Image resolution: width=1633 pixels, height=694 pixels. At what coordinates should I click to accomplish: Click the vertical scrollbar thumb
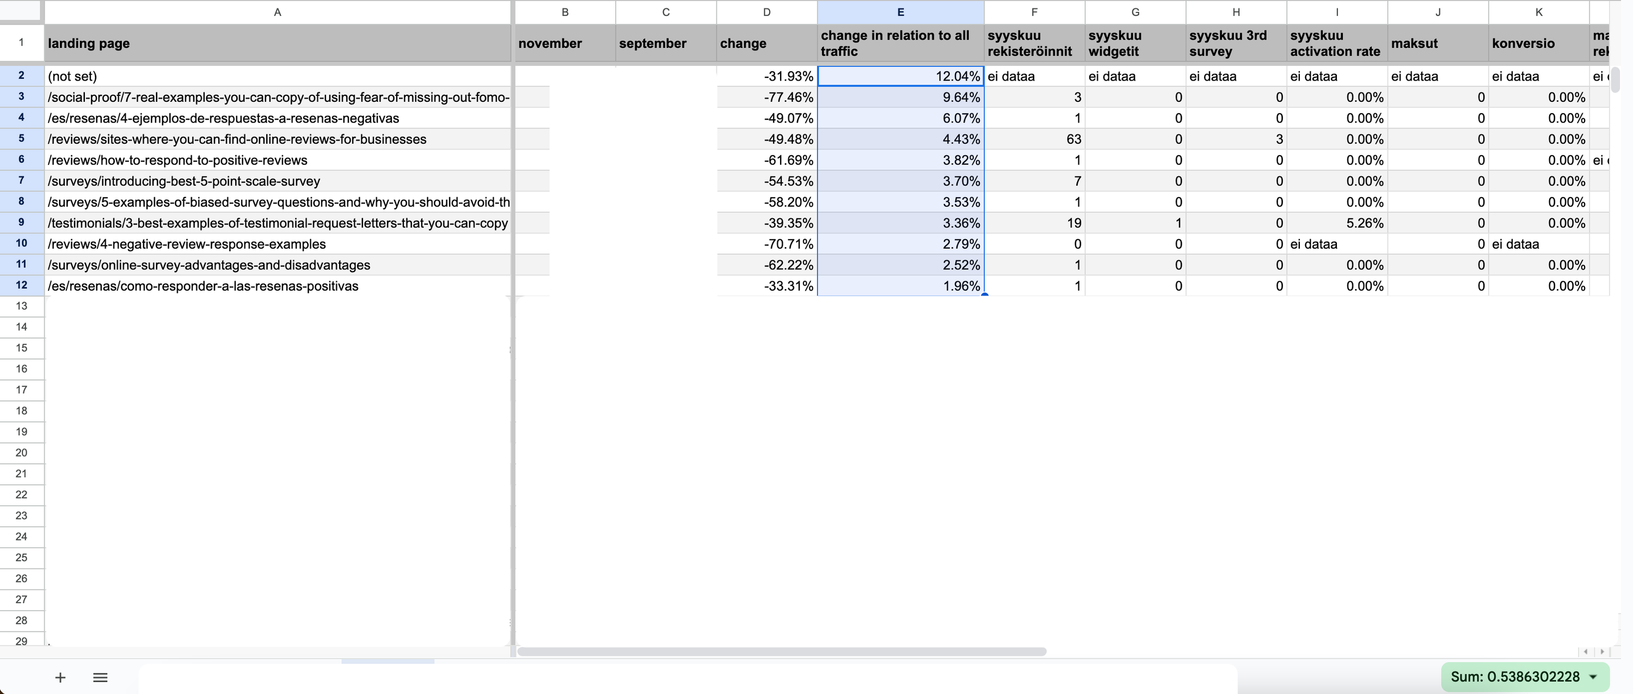[x=1615, y=79]
